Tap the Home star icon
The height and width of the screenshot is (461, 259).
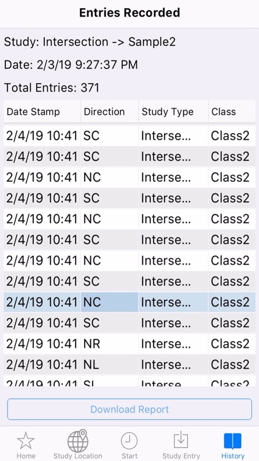point(26,441)
